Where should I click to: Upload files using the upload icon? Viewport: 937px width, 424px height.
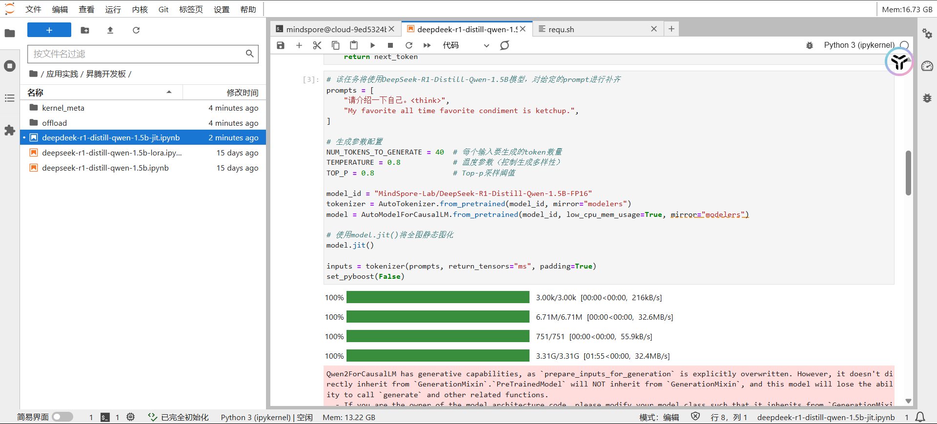[x=110, y=30]
